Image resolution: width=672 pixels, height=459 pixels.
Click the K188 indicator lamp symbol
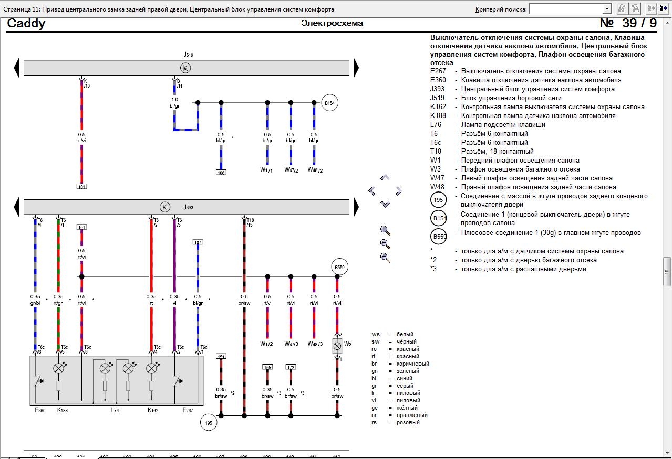(x=58, y=369)
